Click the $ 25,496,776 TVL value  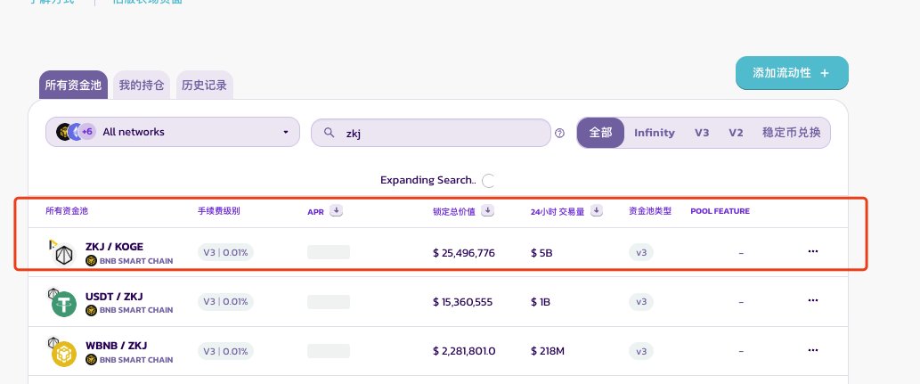click(x=464, y=253)
